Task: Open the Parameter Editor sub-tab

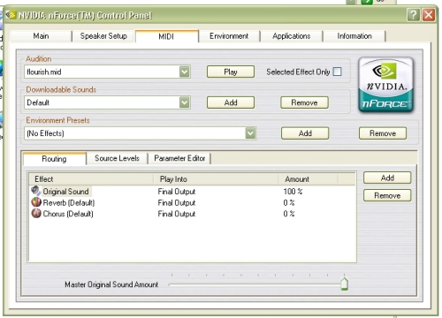Action: [179, 158]
